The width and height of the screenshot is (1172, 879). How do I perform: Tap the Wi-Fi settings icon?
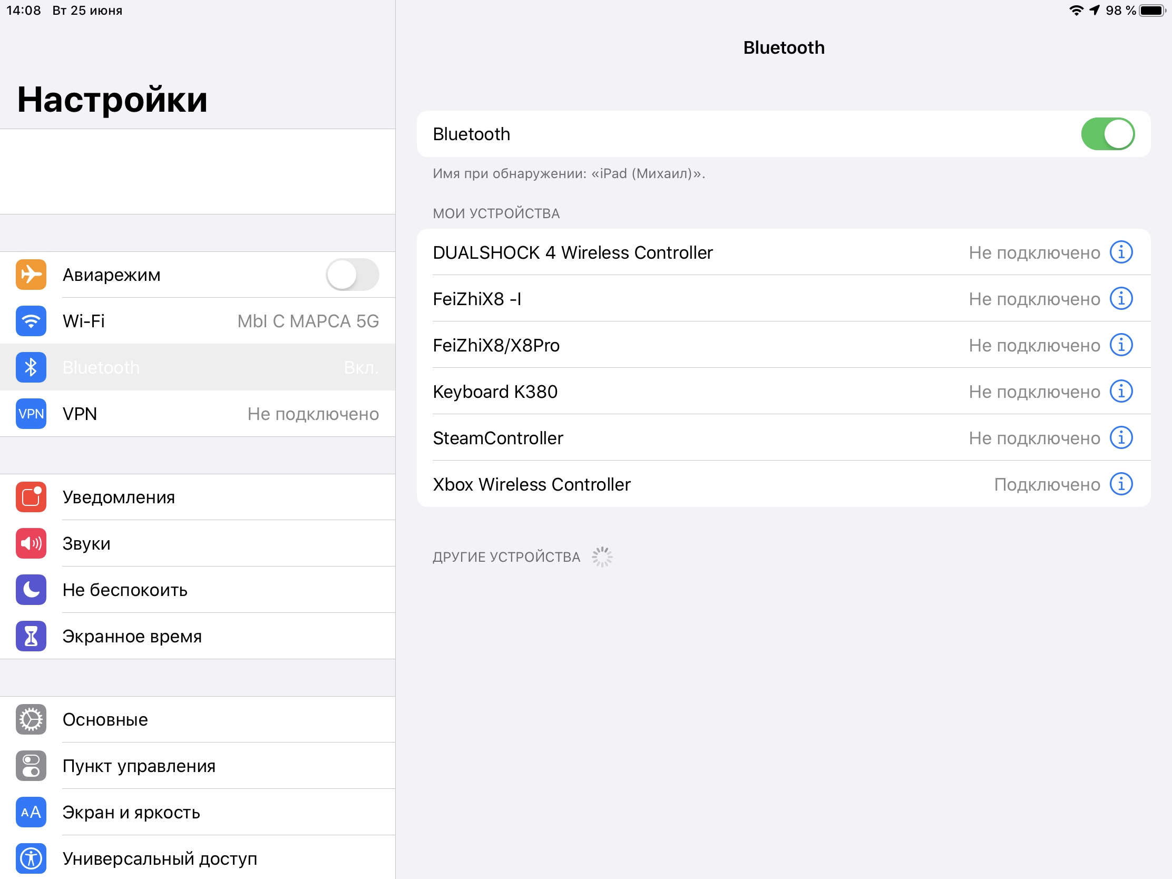point(31,321)
